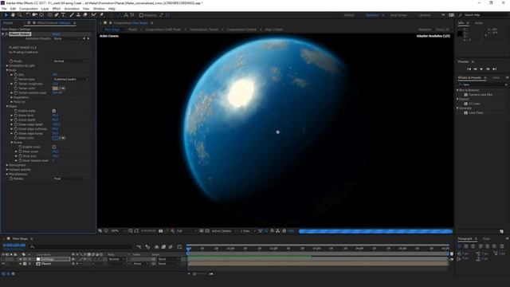Select the Eraser tool
The image size is (510, 287).
[x=85, y=15]
